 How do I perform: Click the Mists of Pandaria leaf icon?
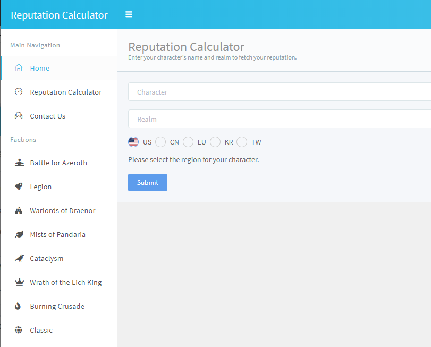(x=19, y=234)
